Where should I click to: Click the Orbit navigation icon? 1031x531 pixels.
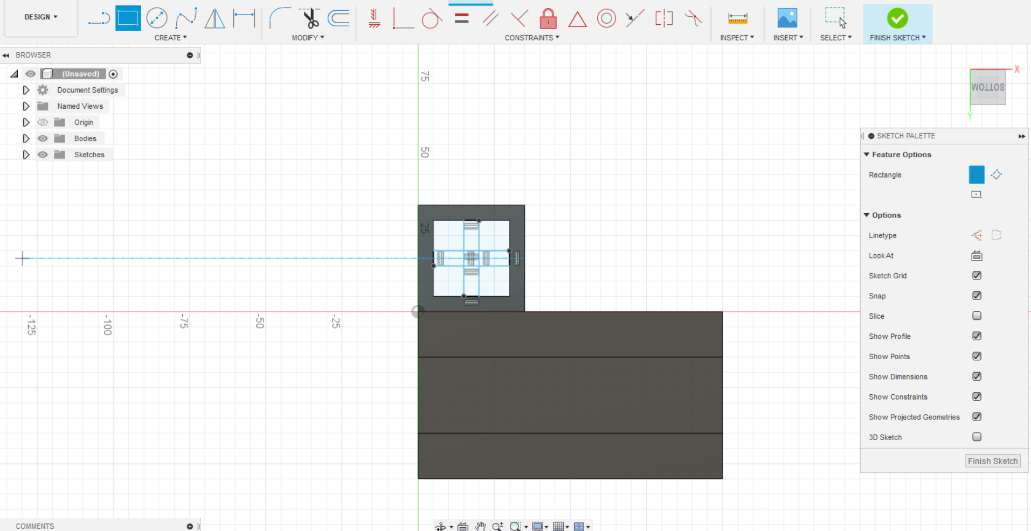[440, 526]
